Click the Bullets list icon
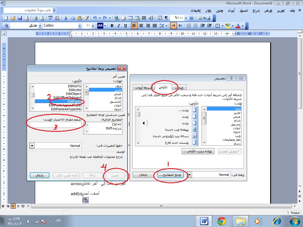 coord(196,25)
